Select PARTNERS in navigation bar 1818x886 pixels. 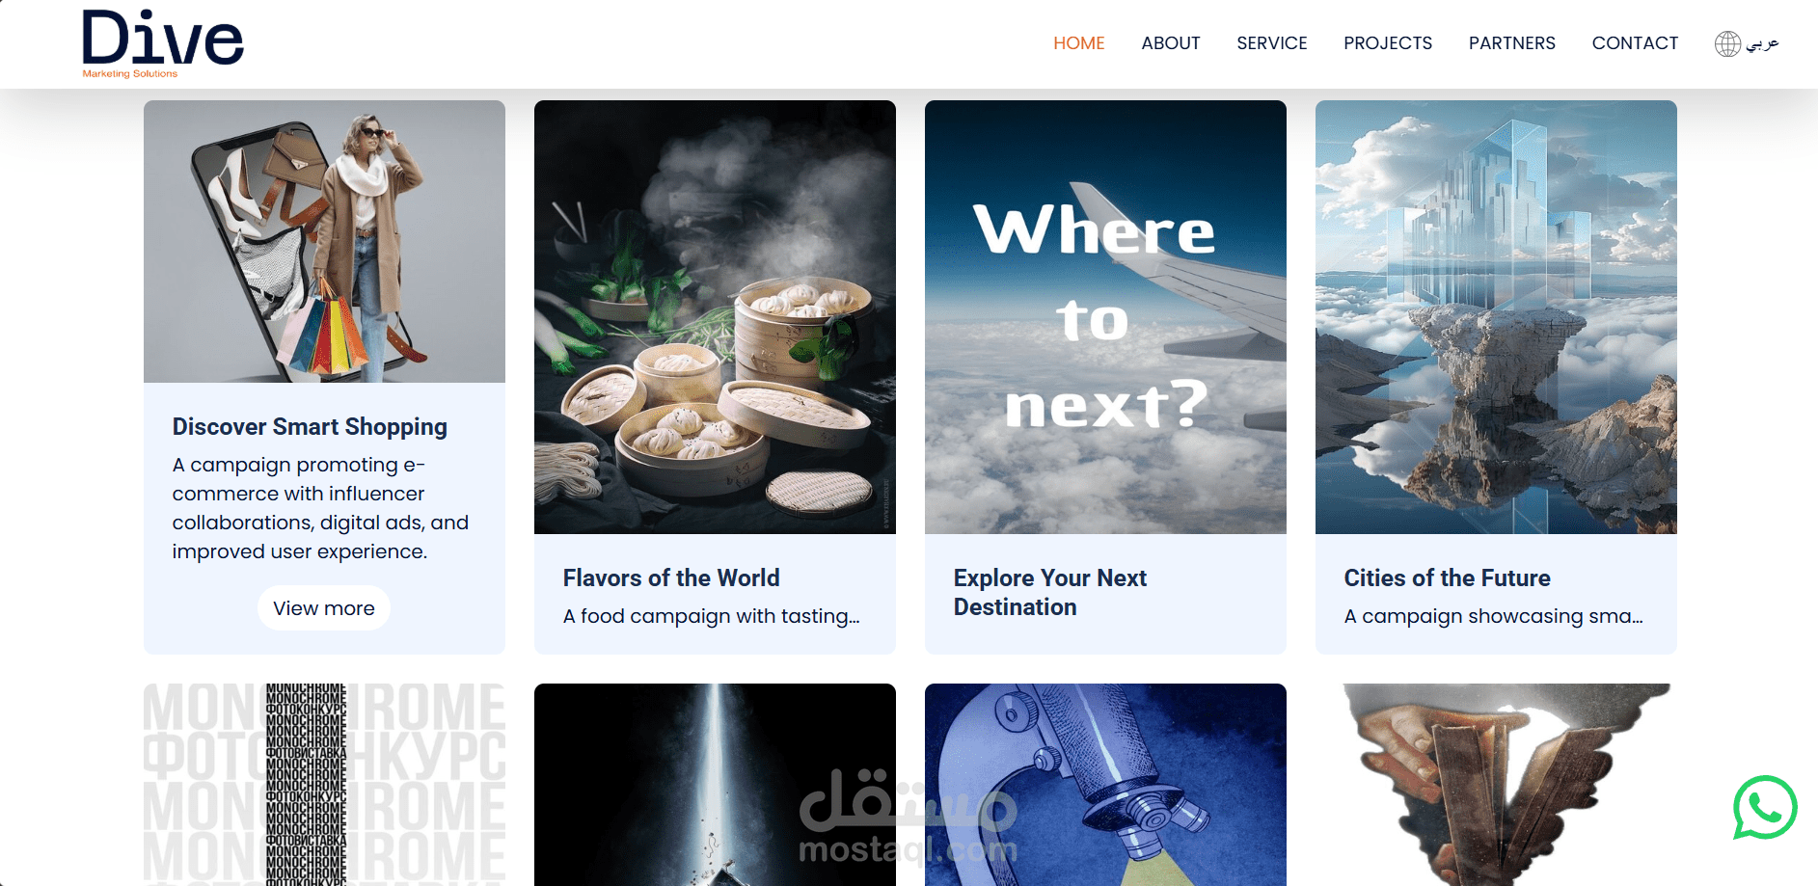click(1511, 43)
